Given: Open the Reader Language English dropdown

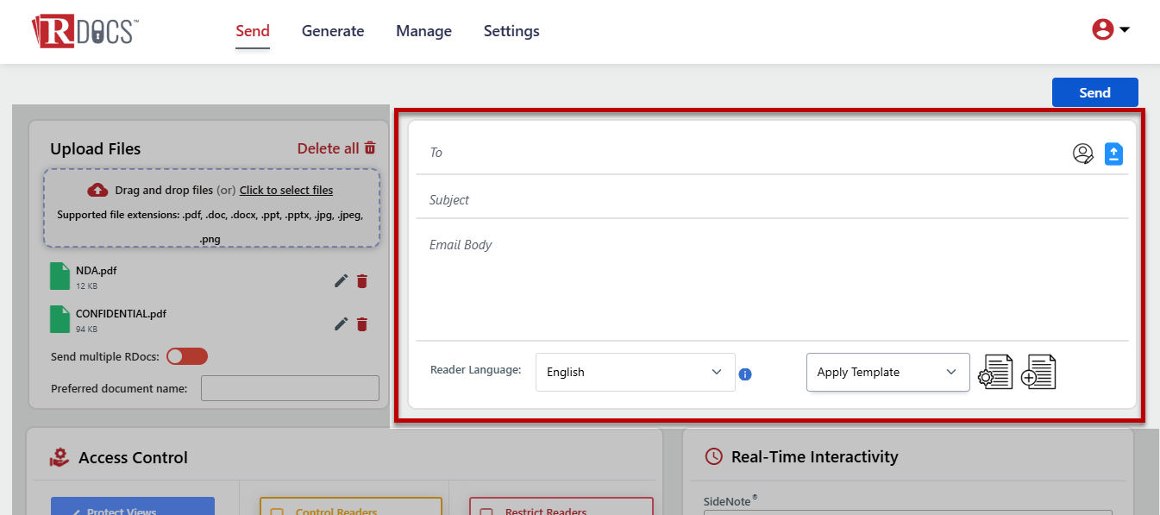Looking at the screenshot, I should click(635, 372).
